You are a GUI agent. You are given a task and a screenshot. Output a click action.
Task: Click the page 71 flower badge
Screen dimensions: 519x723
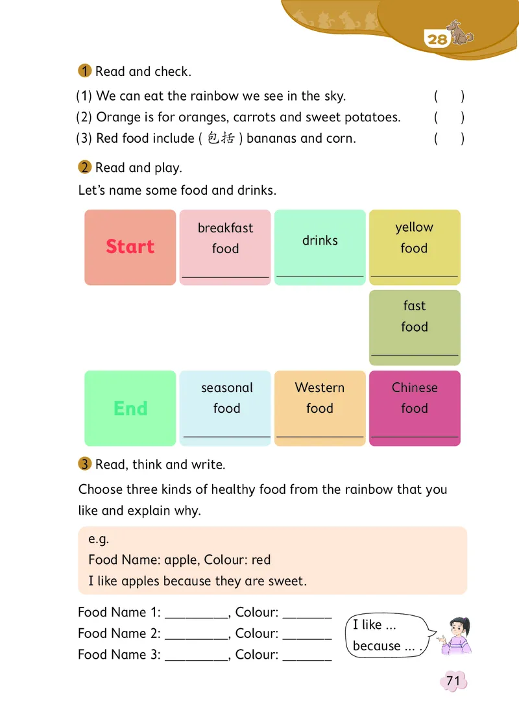[x=453, y=681]
